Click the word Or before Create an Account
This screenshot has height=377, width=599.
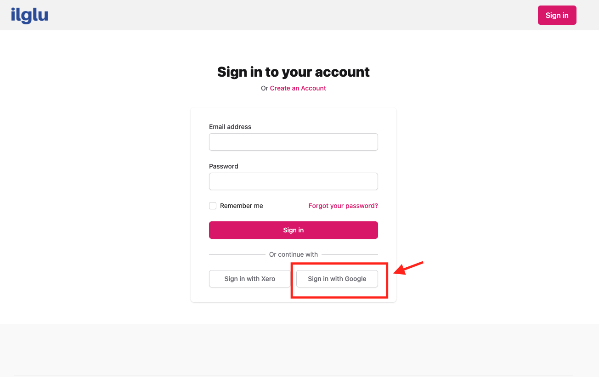coord(265,88)
